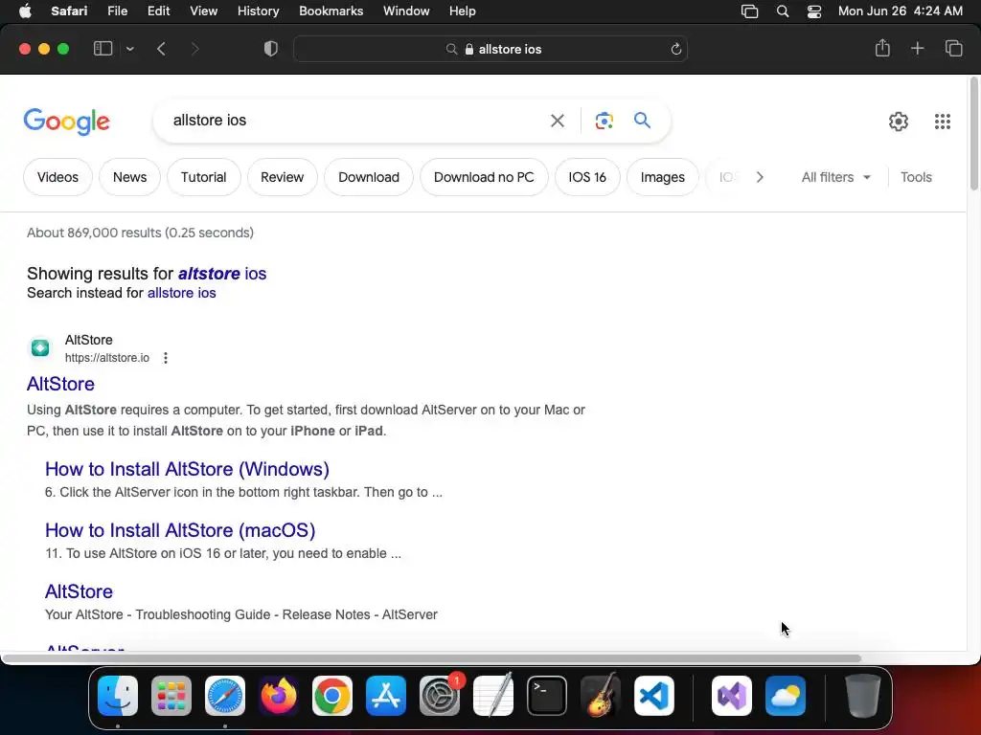Click the horizontal scrollbar at page bottom

point(431,658)
